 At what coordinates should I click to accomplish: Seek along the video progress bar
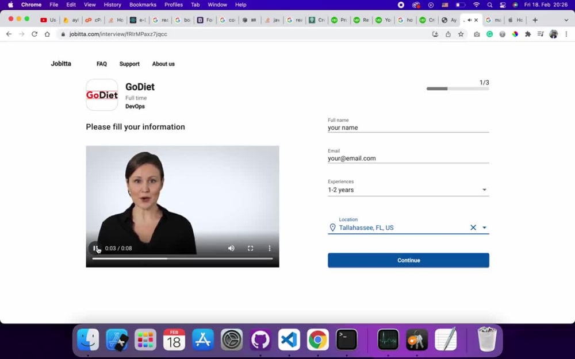tap(182, 258)
